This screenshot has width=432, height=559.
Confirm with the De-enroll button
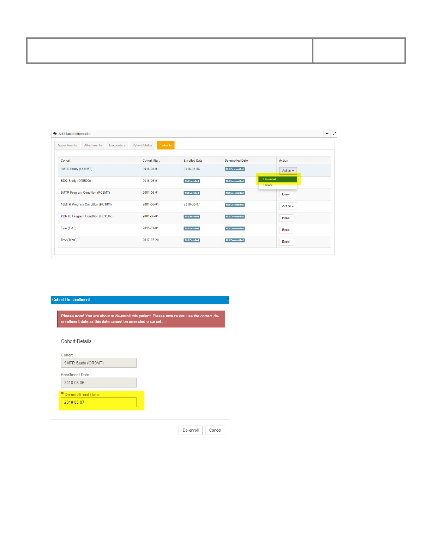191,430
